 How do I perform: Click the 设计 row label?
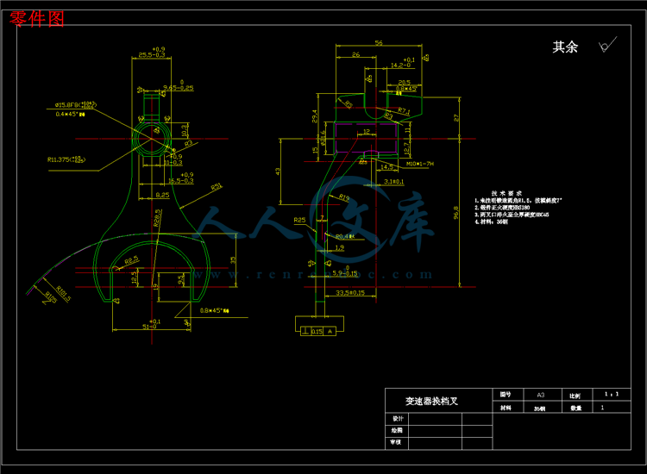pyautogui.click(x=398, y=418)
